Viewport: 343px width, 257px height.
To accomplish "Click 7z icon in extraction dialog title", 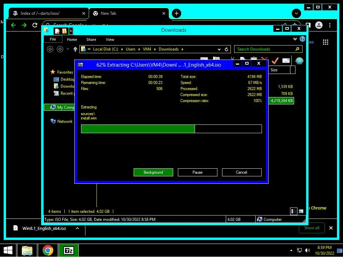I will (x=80, y=65).
